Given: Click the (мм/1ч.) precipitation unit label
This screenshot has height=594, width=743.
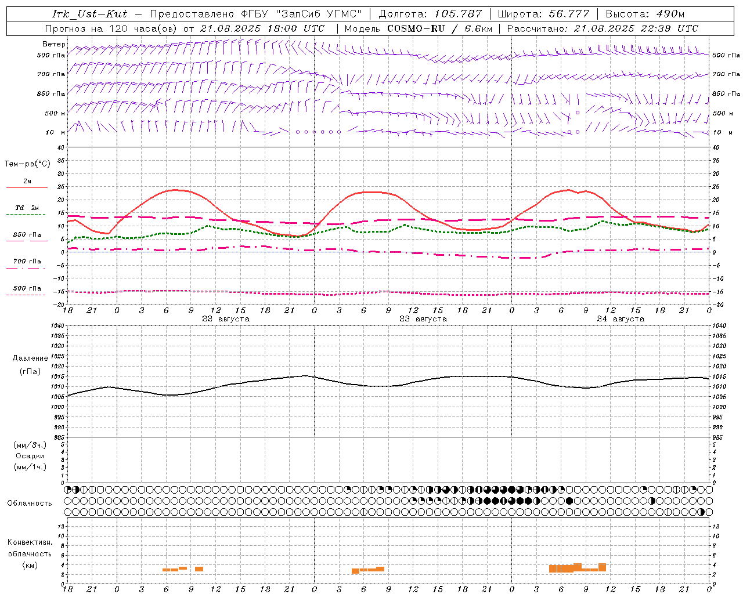Looking at the screenshot, I should 30,467.
